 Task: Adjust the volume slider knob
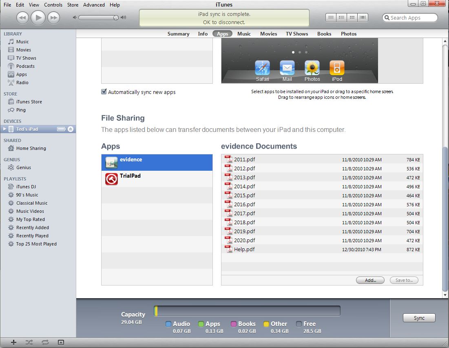116,18
